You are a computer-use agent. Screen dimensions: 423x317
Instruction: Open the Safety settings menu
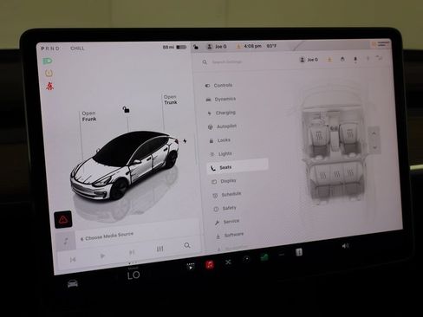click(225, 208)
